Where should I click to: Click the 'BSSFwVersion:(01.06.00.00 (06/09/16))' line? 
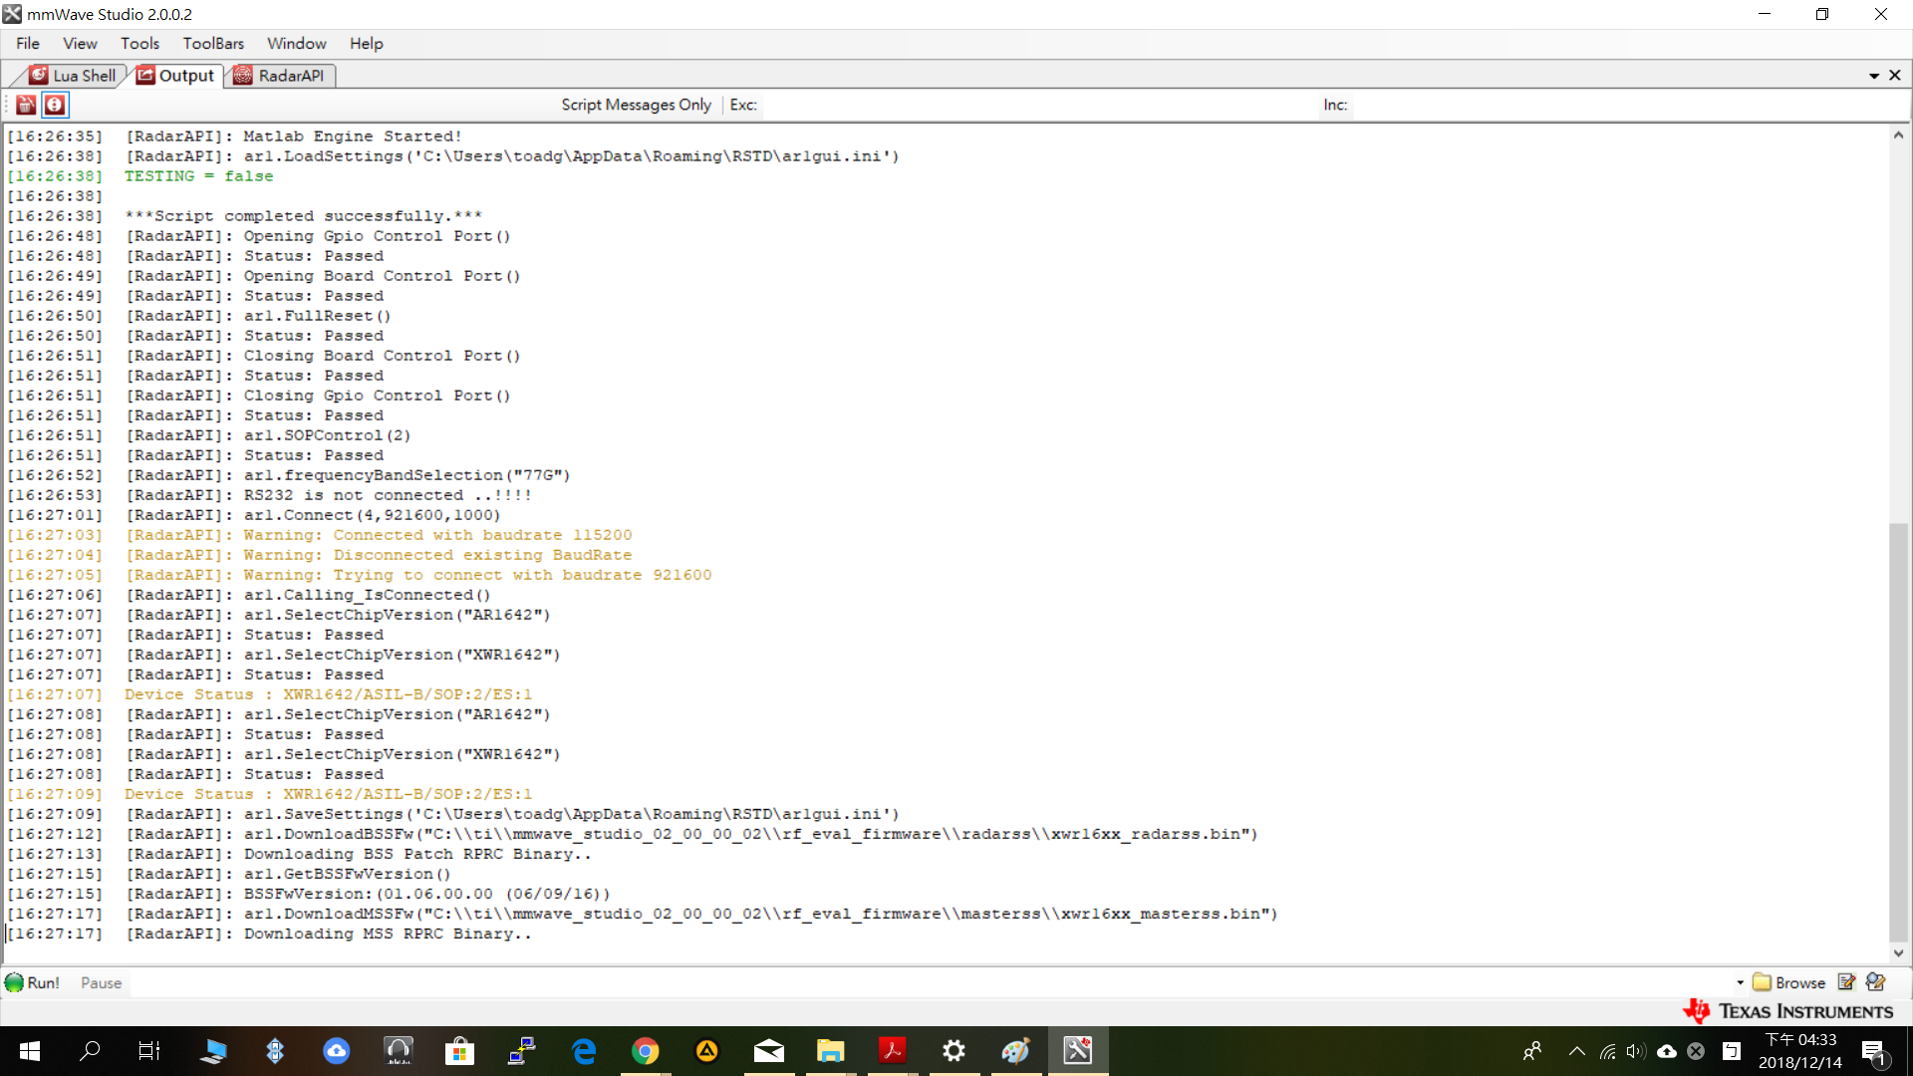(426, 894)
